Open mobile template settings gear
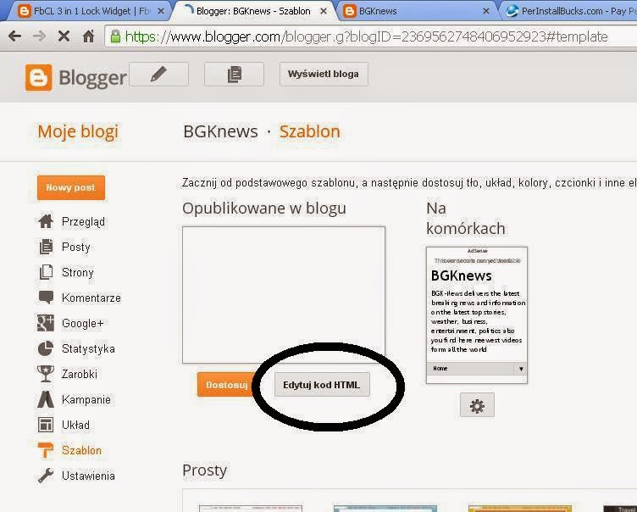Viewport: 637px width, 512px height. 478,405
